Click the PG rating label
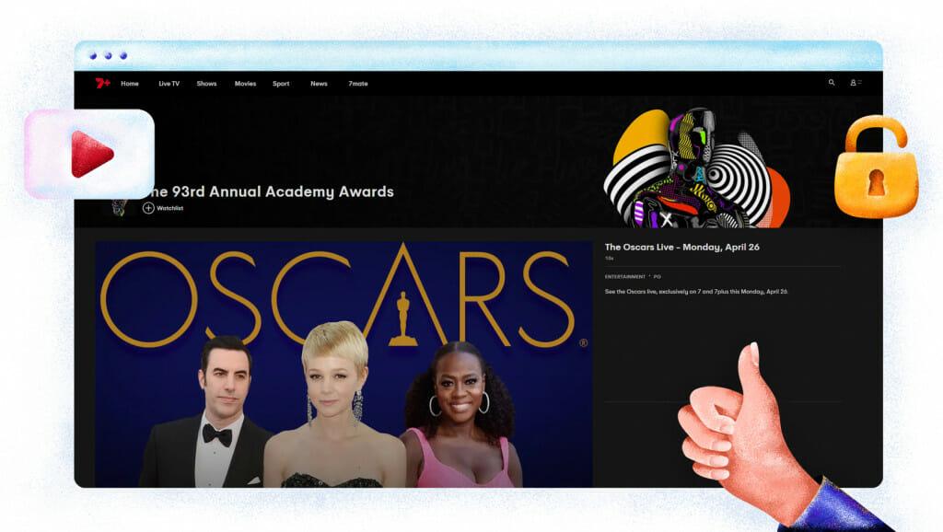This screenshot has width=943, height=532. pos(658,276)
